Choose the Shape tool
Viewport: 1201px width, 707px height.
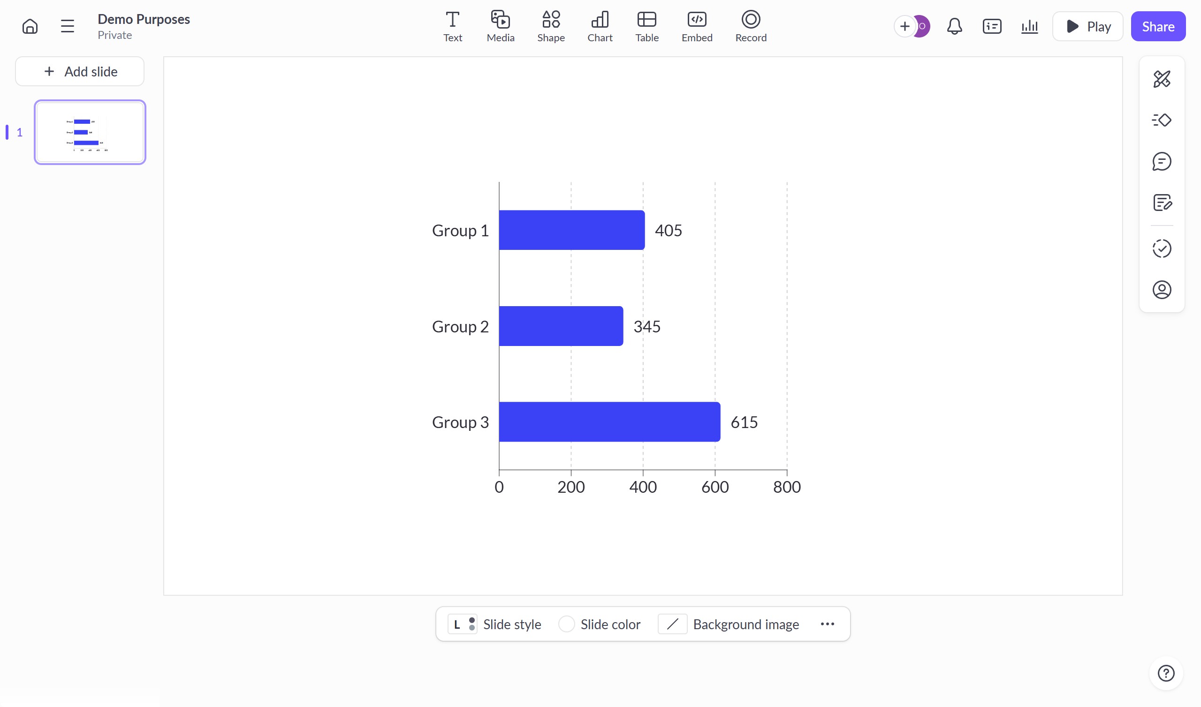(x=550, y=27)
